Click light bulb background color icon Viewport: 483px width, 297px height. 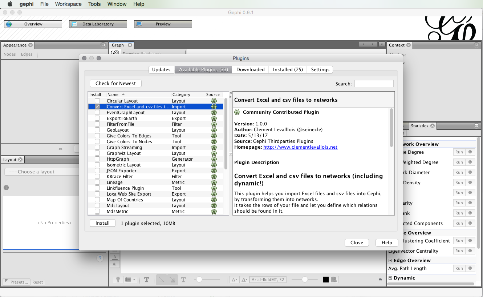(x=118, y=280)
